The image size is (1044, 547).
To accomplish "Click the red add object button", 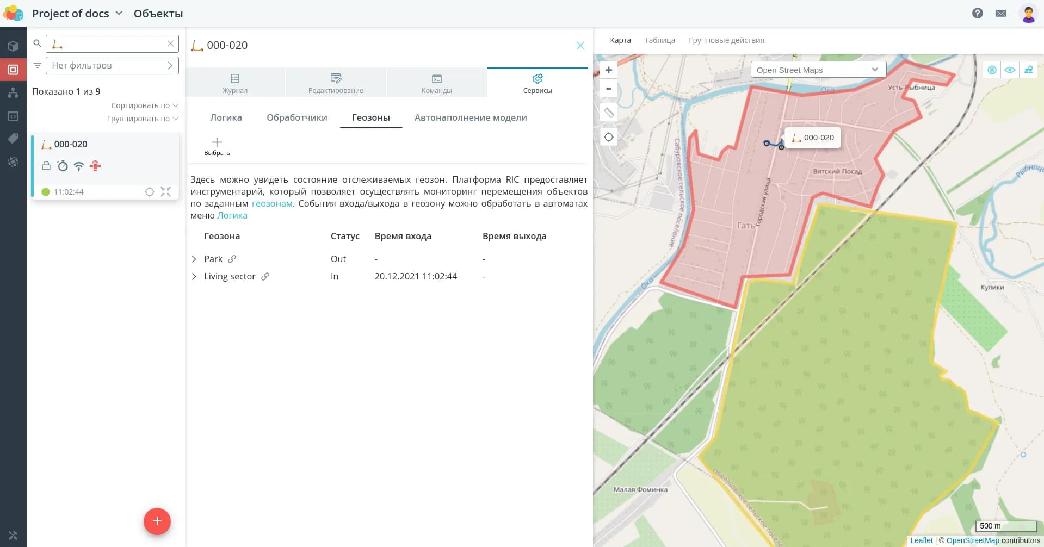I will click(157, 521).
